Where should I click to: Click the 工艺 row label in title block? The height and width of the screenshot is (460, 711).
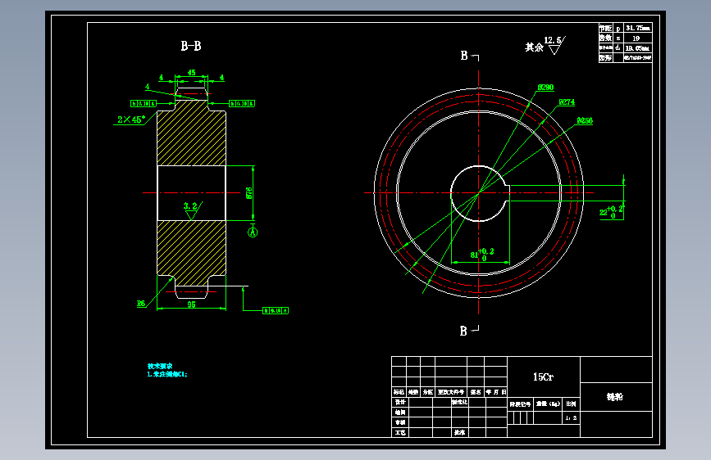(x=400, y=432)
